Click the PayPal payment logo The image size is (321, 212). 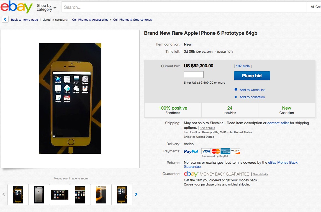click(191, 151)
